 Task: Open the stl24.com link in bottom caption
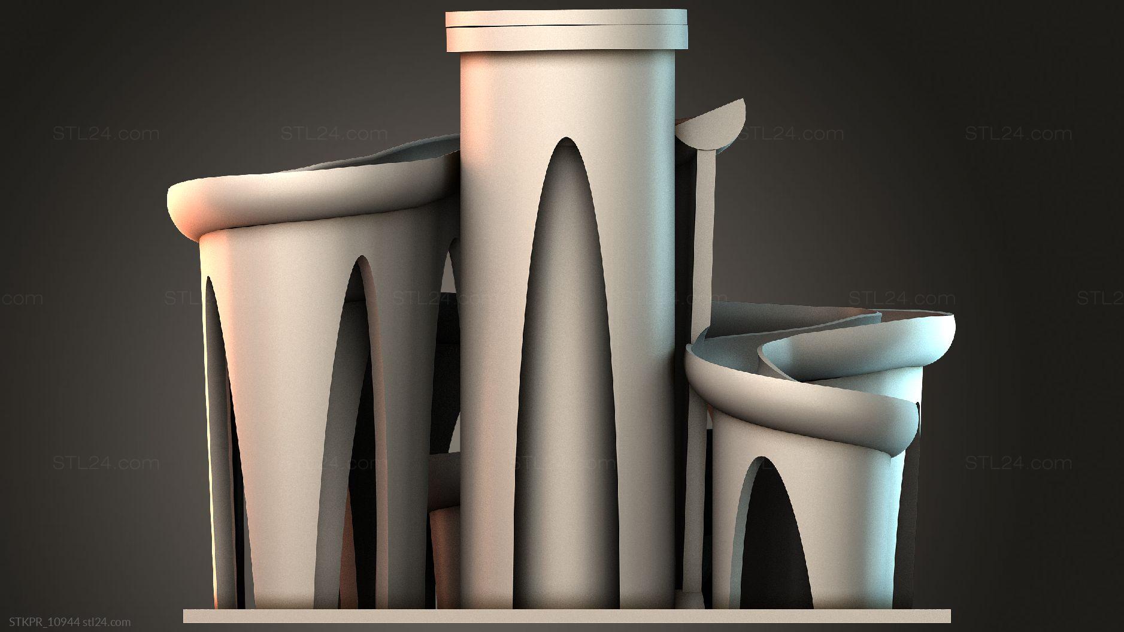point(107,622)
